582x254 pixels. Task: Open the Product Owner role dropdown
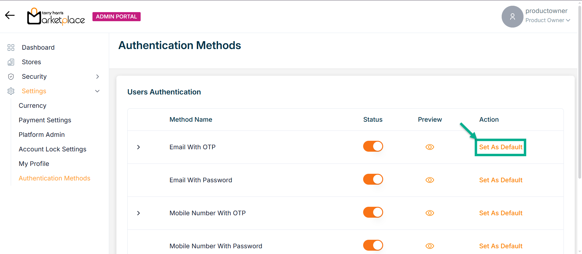point(548,20)
